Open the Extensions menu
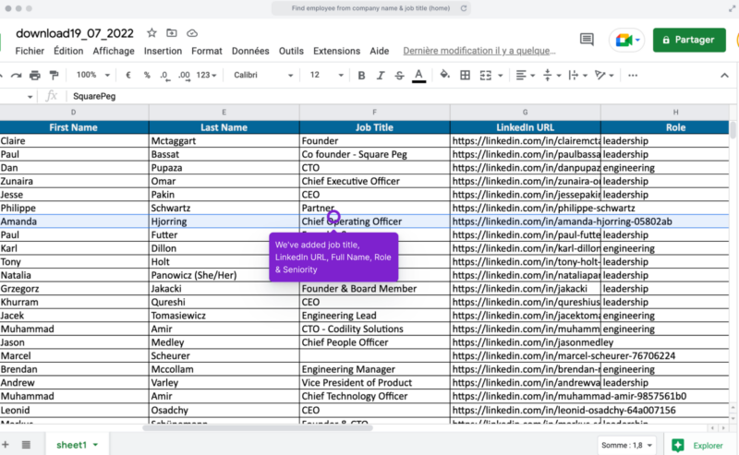The width and height of the screenshot is (739, 455). [x=336, y=51]
